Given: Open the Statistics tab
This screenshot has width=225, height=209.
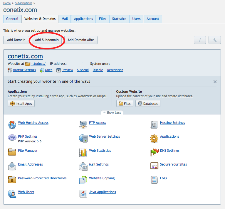Looking at the screenshot, I should (119, 19).
